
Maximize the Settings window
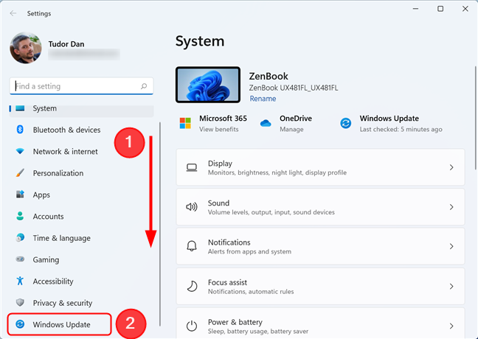[x=440, y=9]
